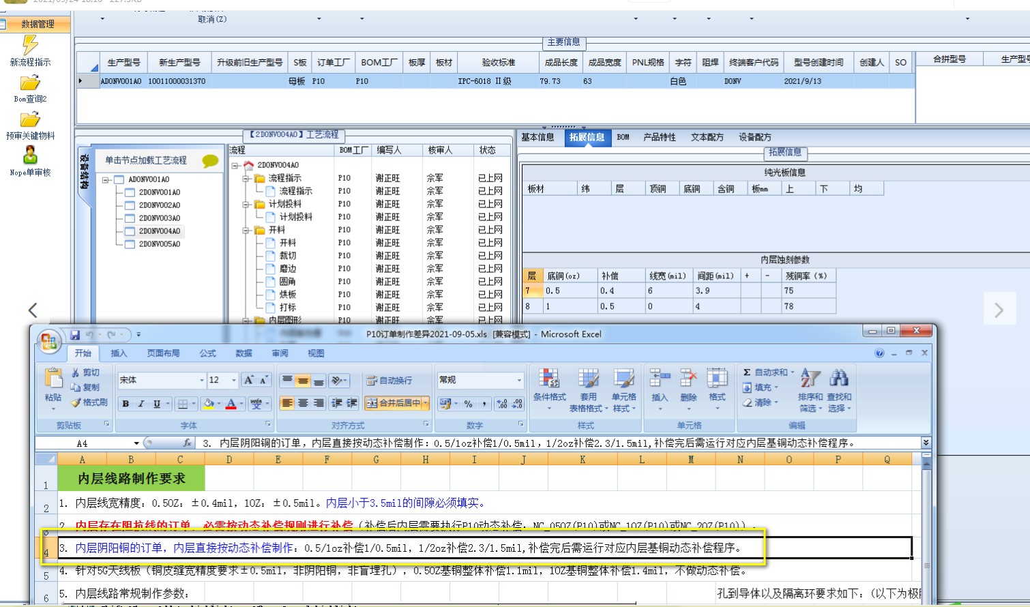Click the Cut (剪切) scissors icon
Screen dimensions: 1030x607
click(75, 372)
